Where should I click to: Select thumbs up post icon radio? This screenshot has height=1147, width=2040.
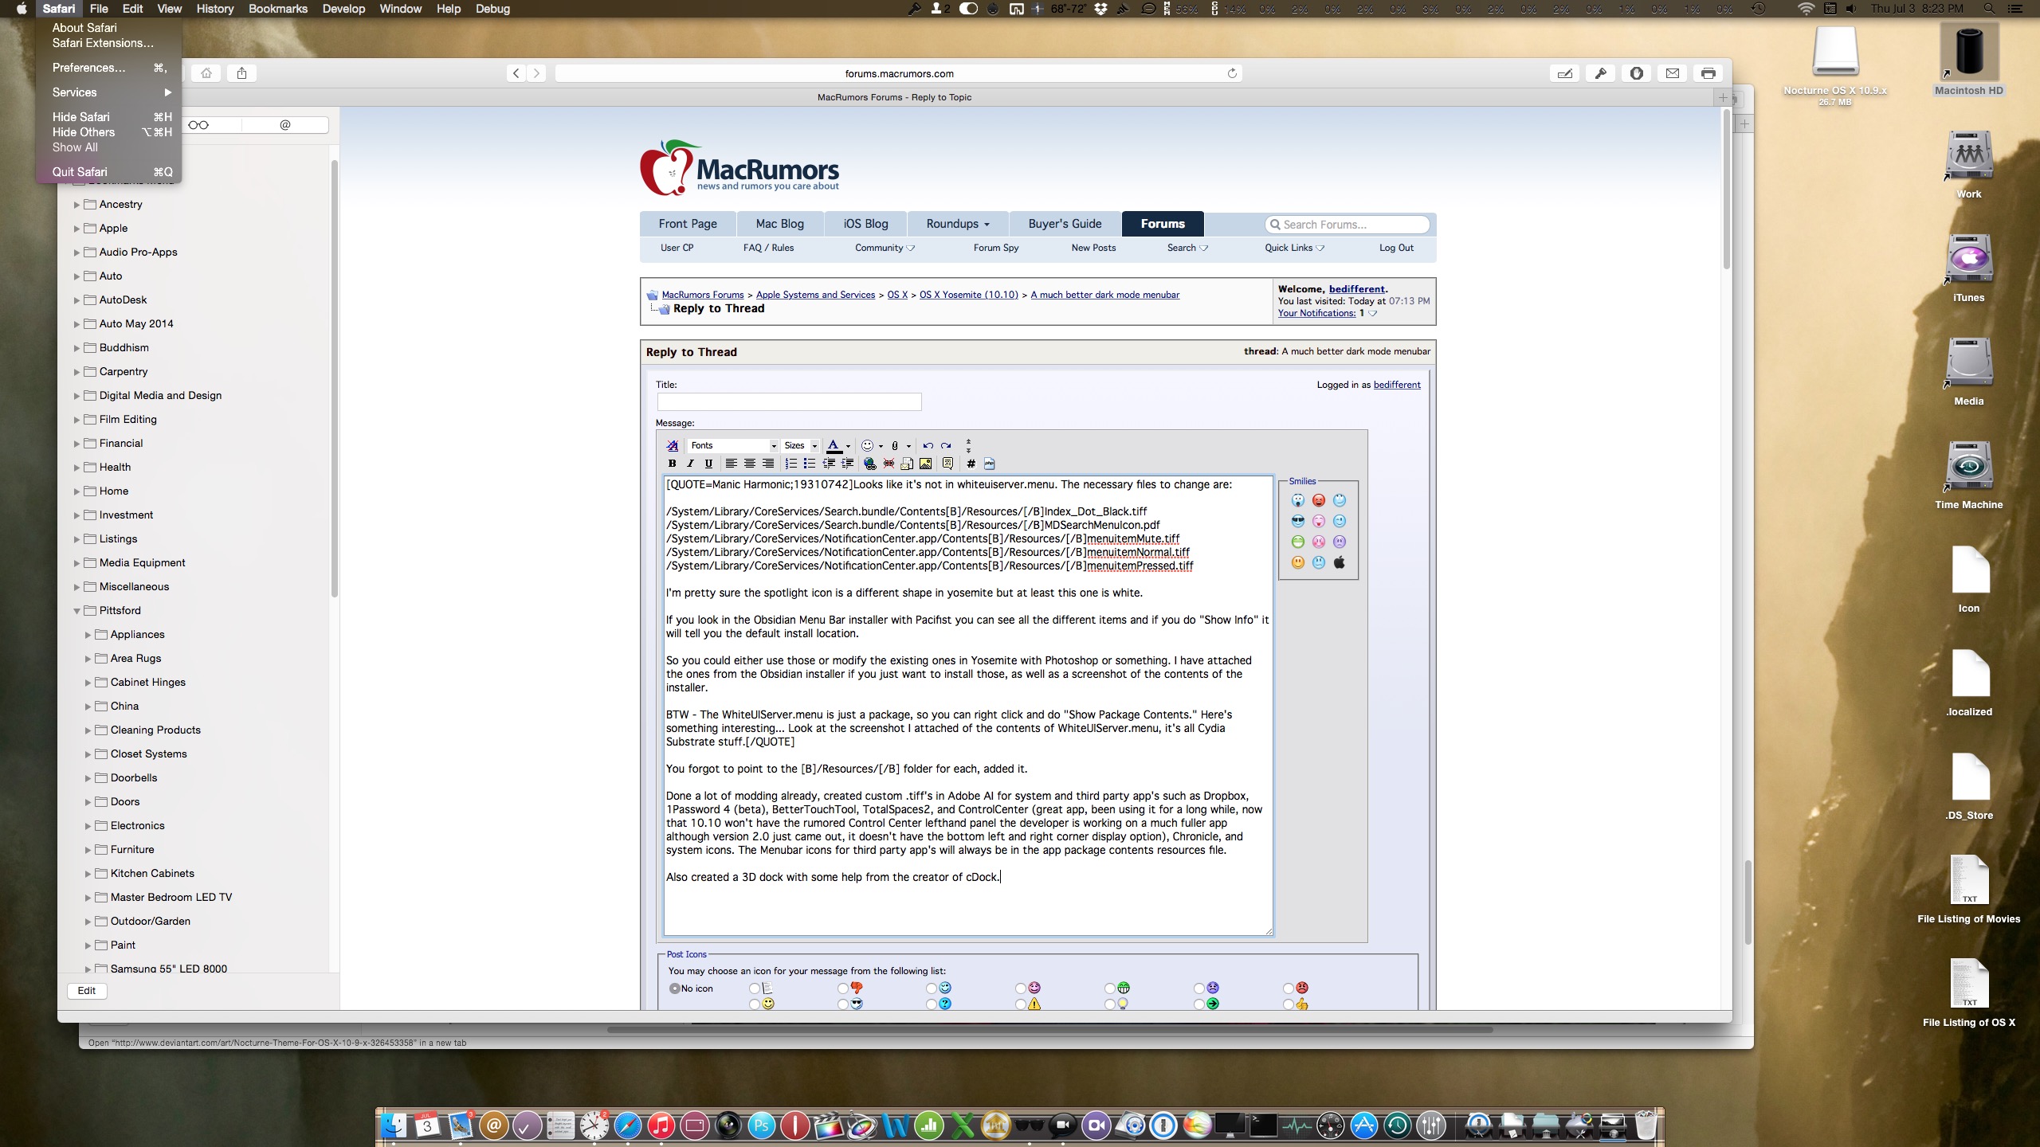point(1288,1004)
